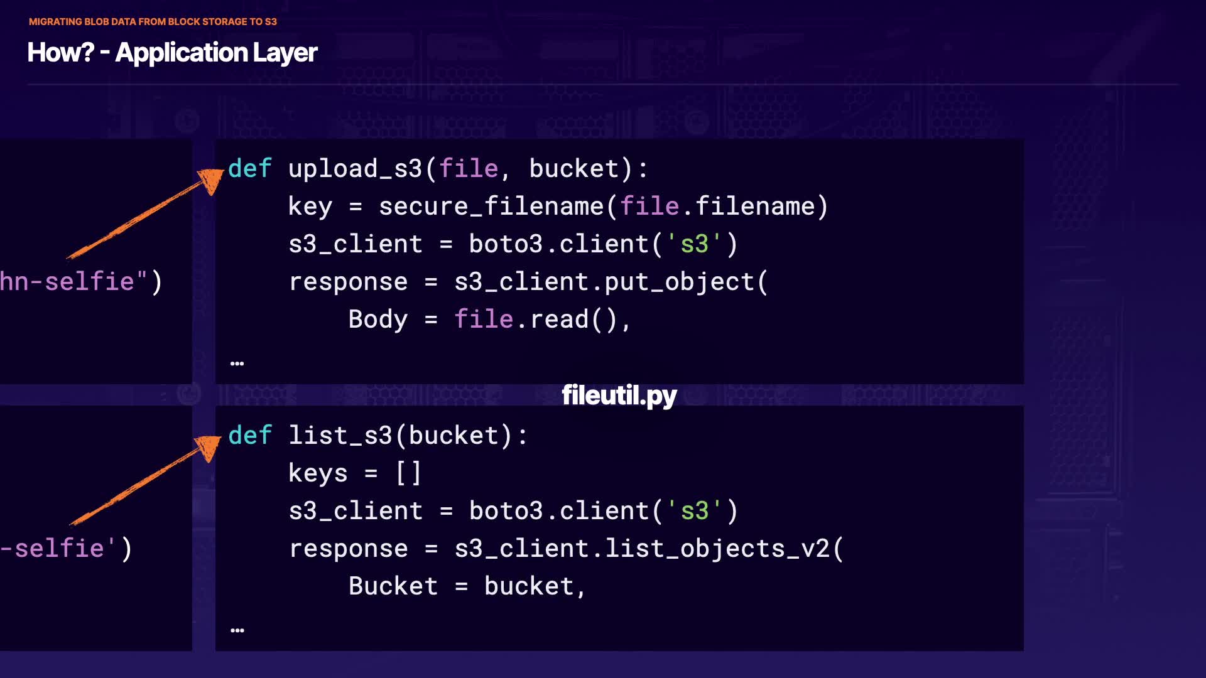Click the put_object method call
The height and width of the screenshot is (678, 1206).
678,282
